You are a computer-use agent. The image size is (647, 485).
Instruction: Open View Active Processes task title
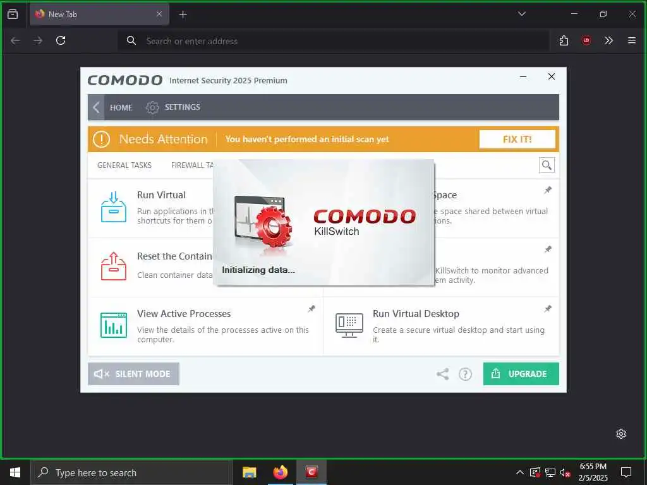(184, 314)
